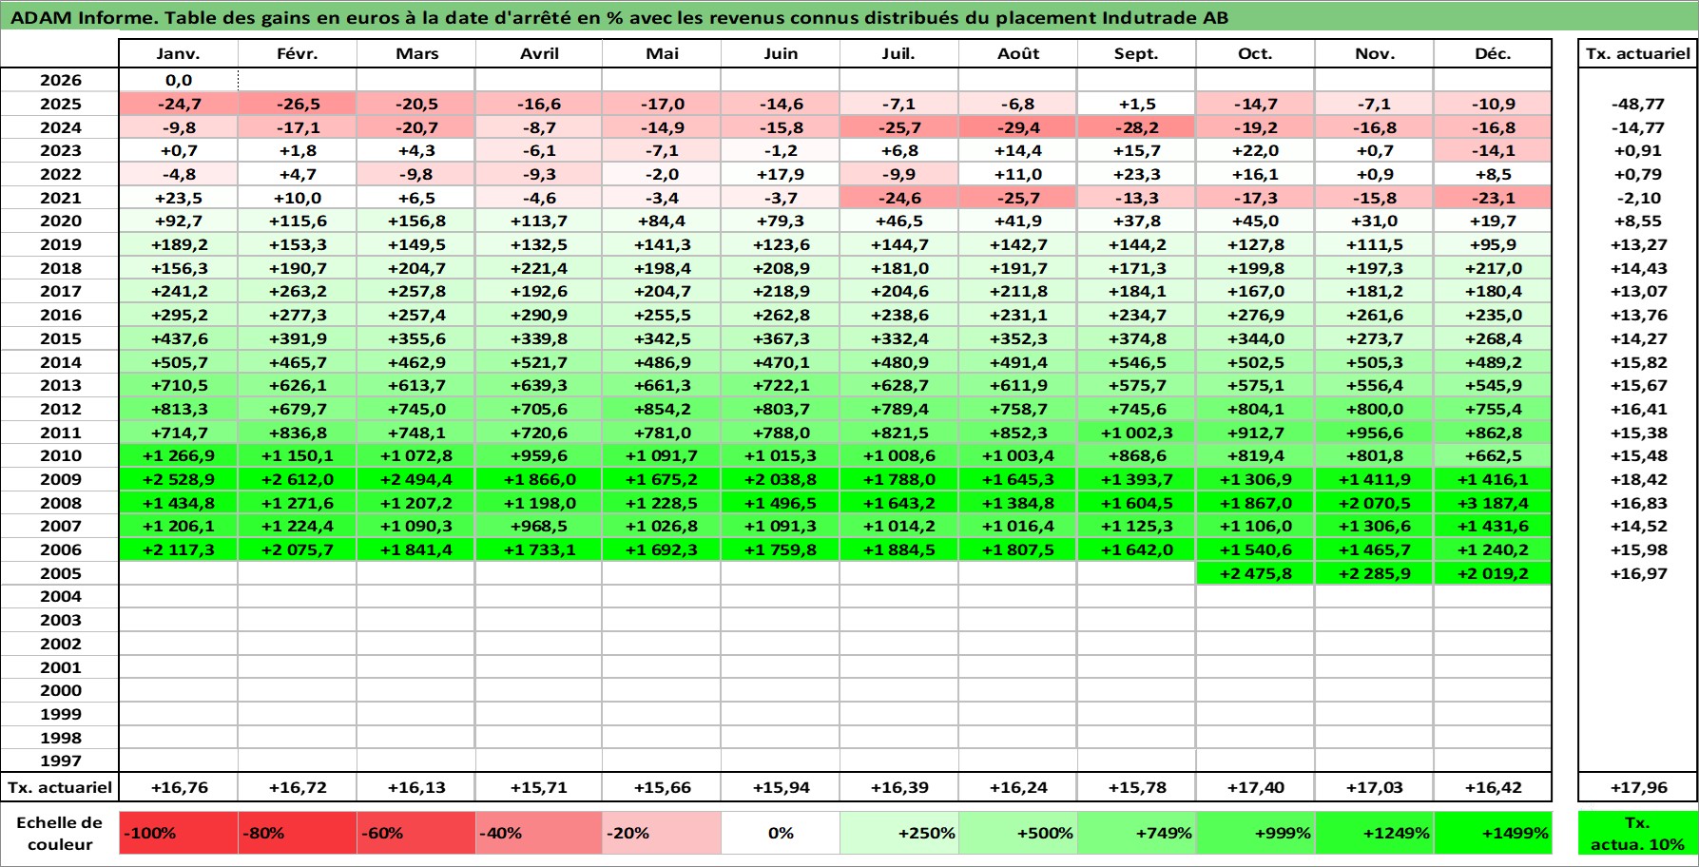Click the +2 117,3 cell in Janv. 2006
The image size is (1699, 867).
tap(179, 549)
